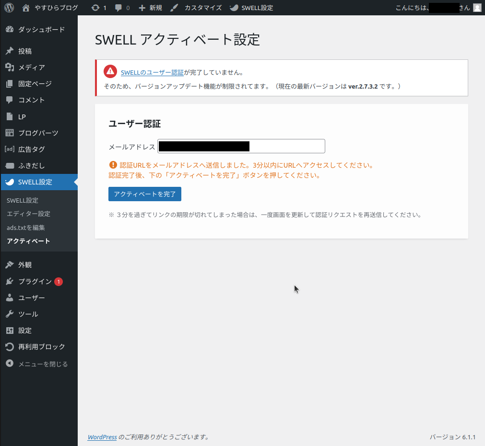
Task: Select the アクティベート submenu item
Action: click(28, 241)
